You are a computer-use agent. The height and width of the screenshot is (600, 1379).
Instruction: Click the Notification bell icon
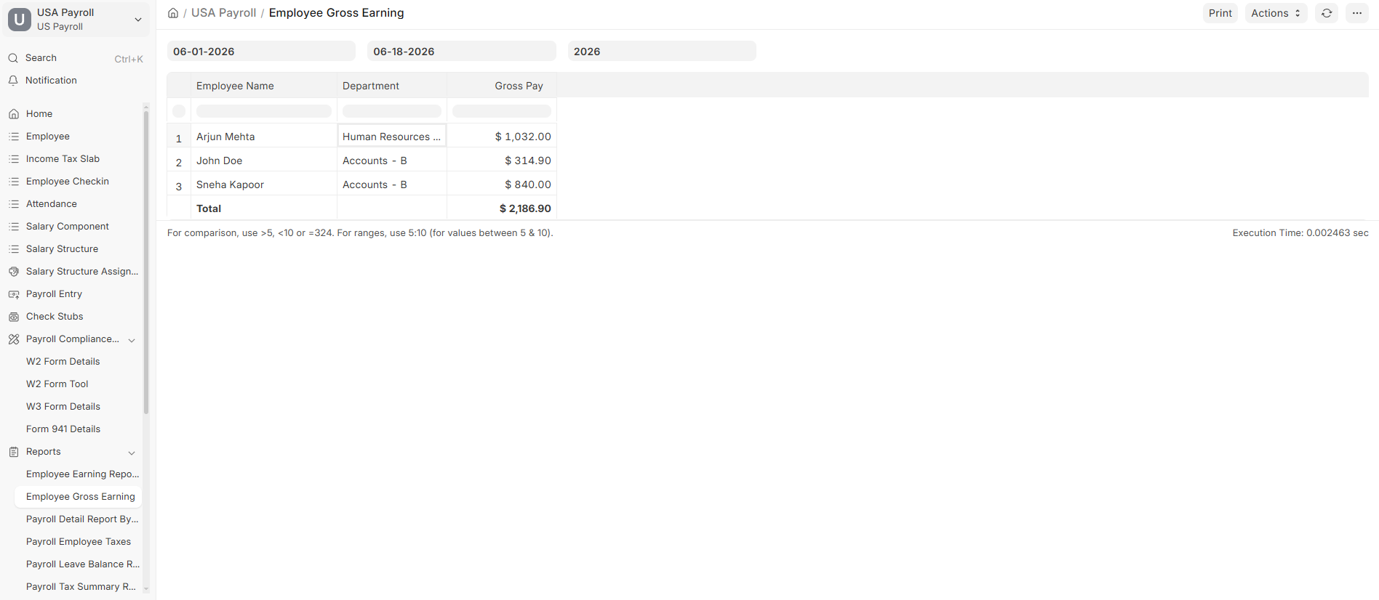pyautogui.click(x=13, y=81)
